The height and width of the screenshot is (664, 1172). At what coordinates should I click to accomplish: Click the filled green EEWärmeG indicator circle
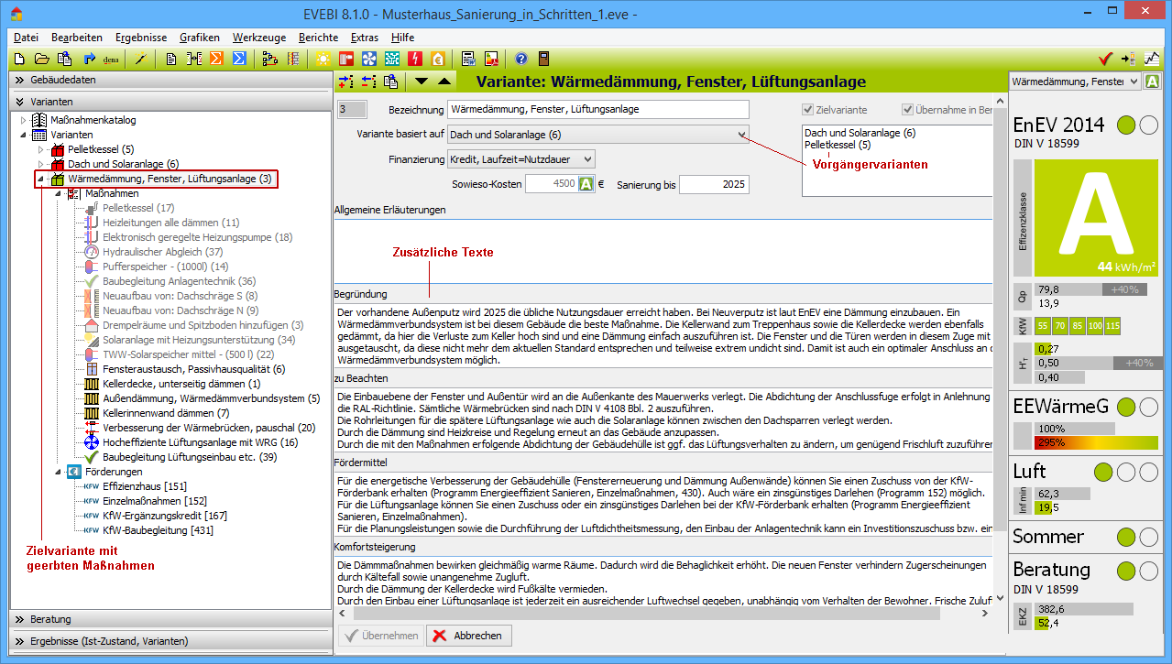1127,406
